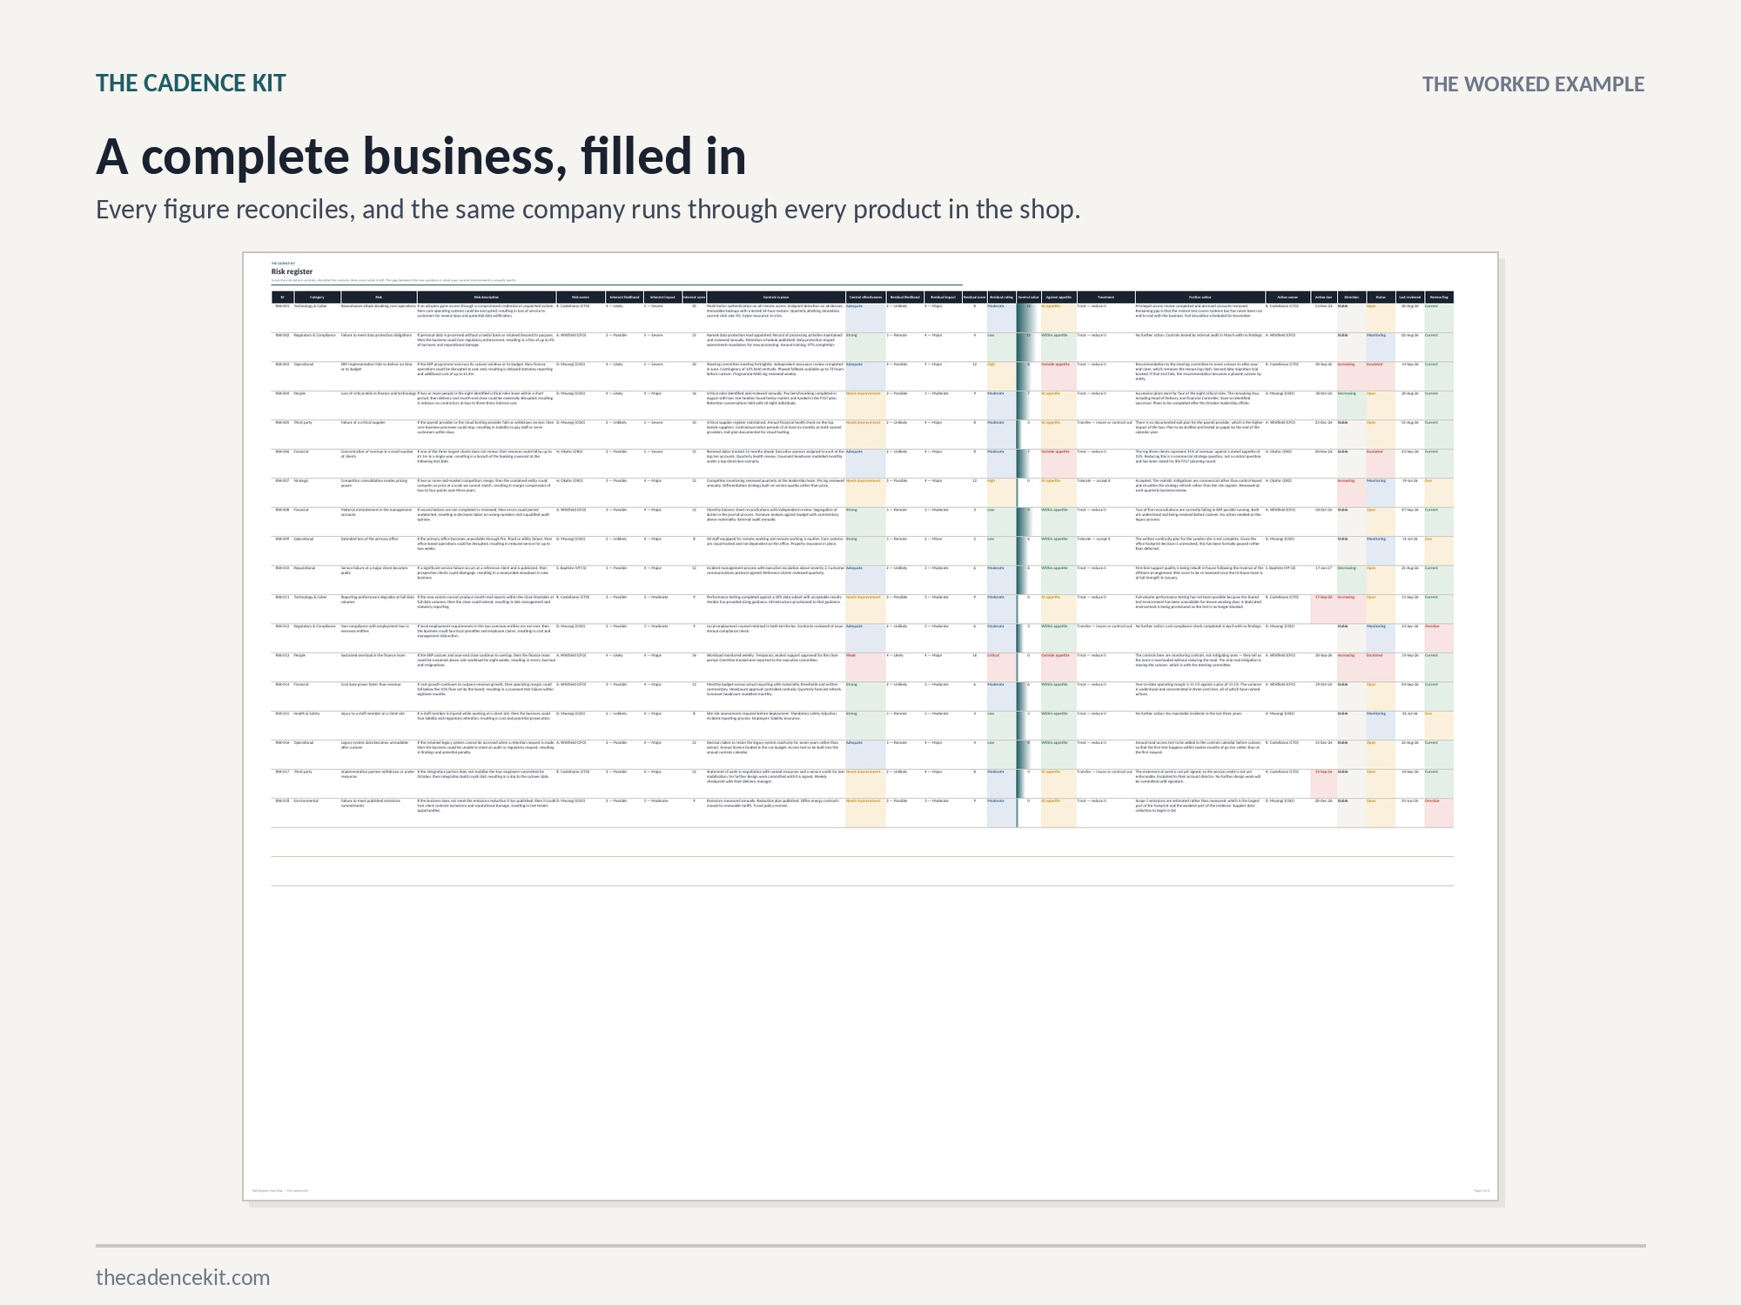Click the Control value data bar in first row
This screenshot has width=1741, height=1305.
[1028, 318]
